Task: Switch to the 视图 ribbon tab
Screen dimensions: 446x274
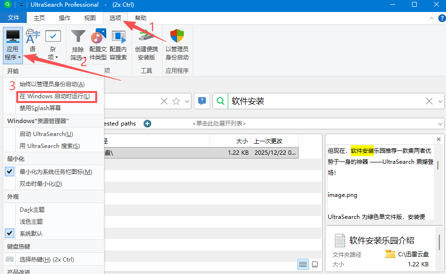Action: tap(89, 18)
